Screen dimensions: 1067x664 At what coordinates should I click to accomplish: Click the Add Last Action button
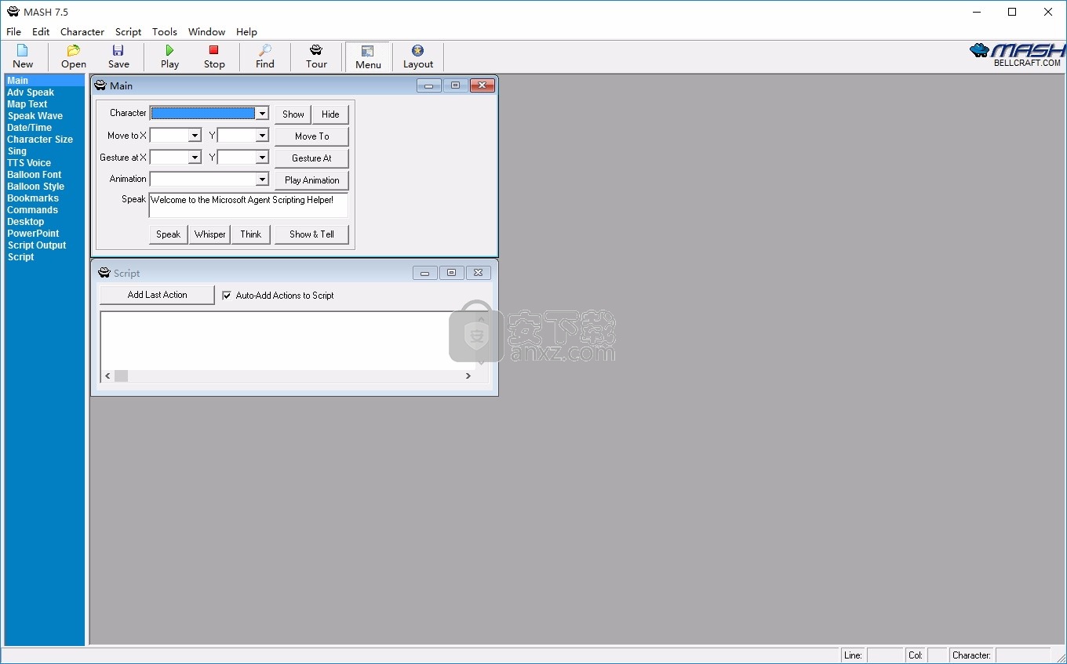coord(157,295)
